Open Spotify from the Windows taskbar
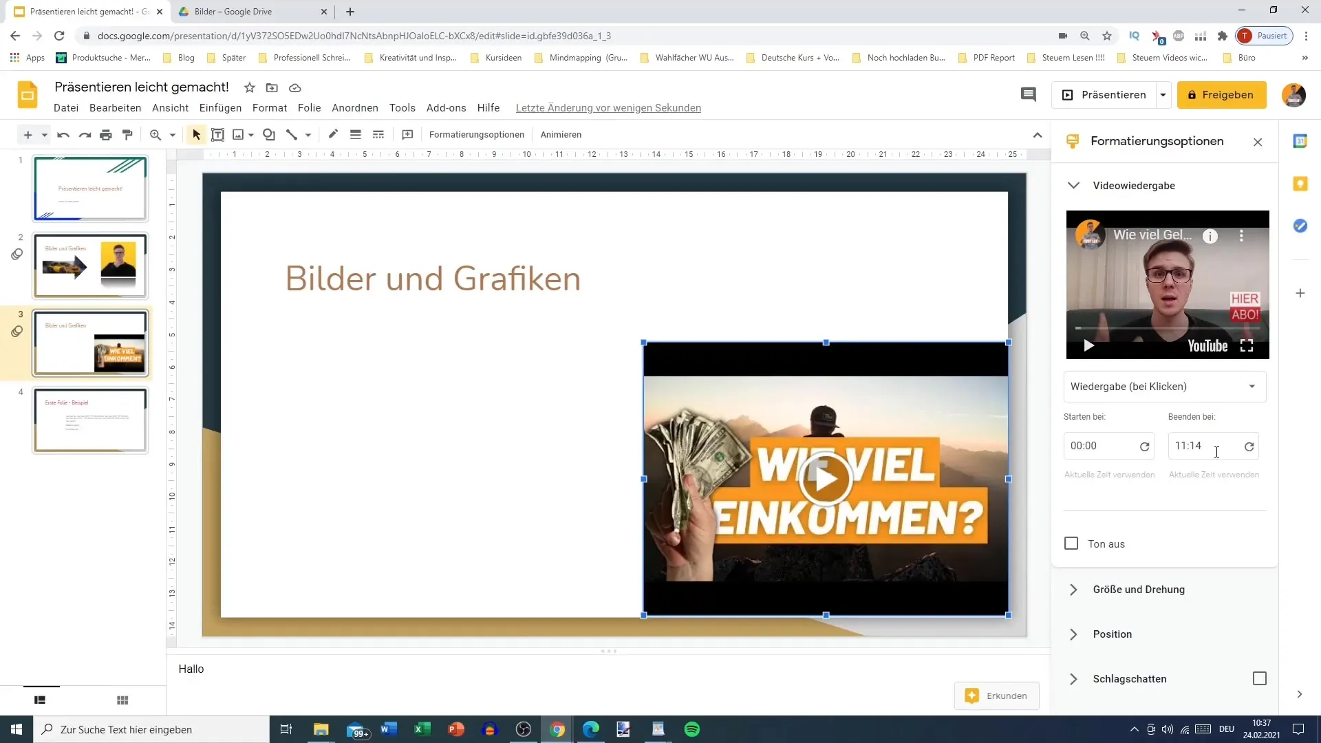 coord(692,729)
